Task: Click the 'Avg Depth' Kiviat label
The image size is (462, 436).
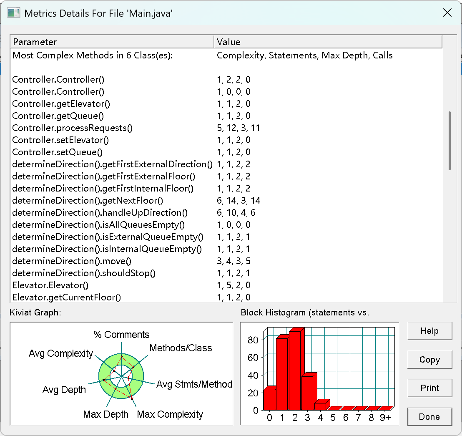Action: (x=64, y=390)
